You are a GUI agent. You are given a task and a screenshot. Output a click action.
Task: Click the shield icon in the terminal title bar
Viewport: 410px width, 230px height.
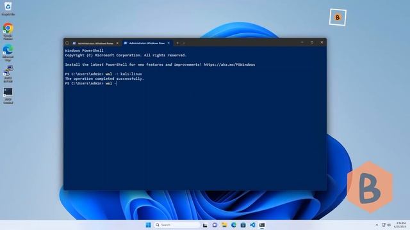(67, 43)
